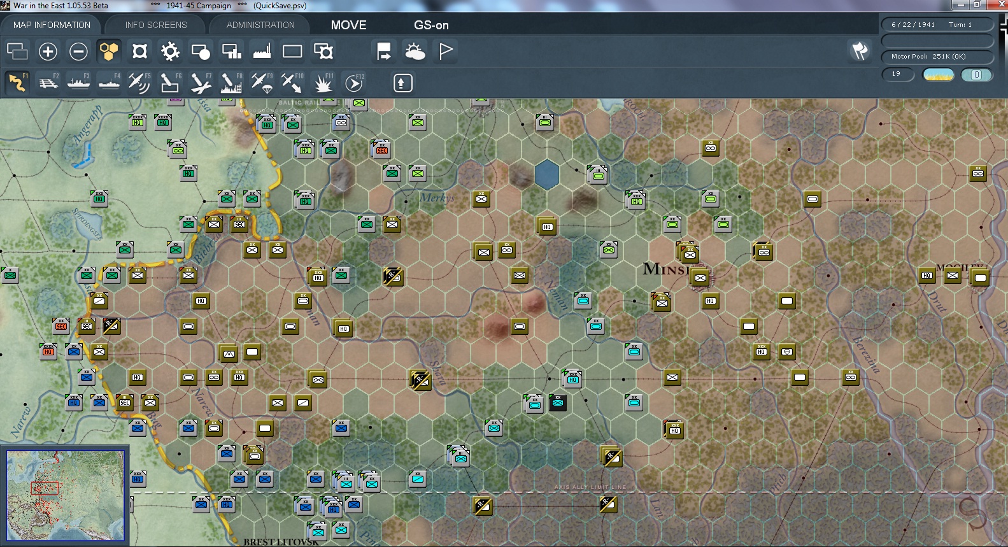Click the 6 / 22 / 1941 date
The width and height of the screenshot is (1008, 547).
[913, 24]
